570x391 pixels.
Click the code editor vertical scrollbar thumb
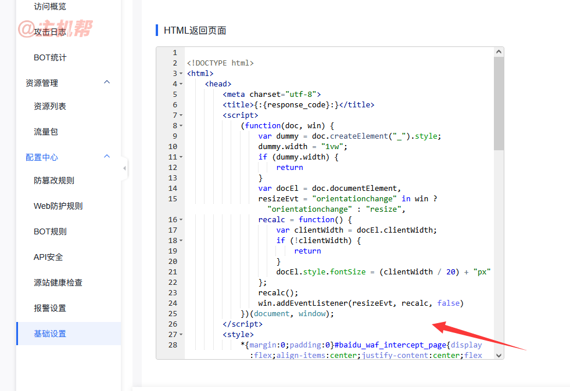pyautogui.click(x=499, y=103)
